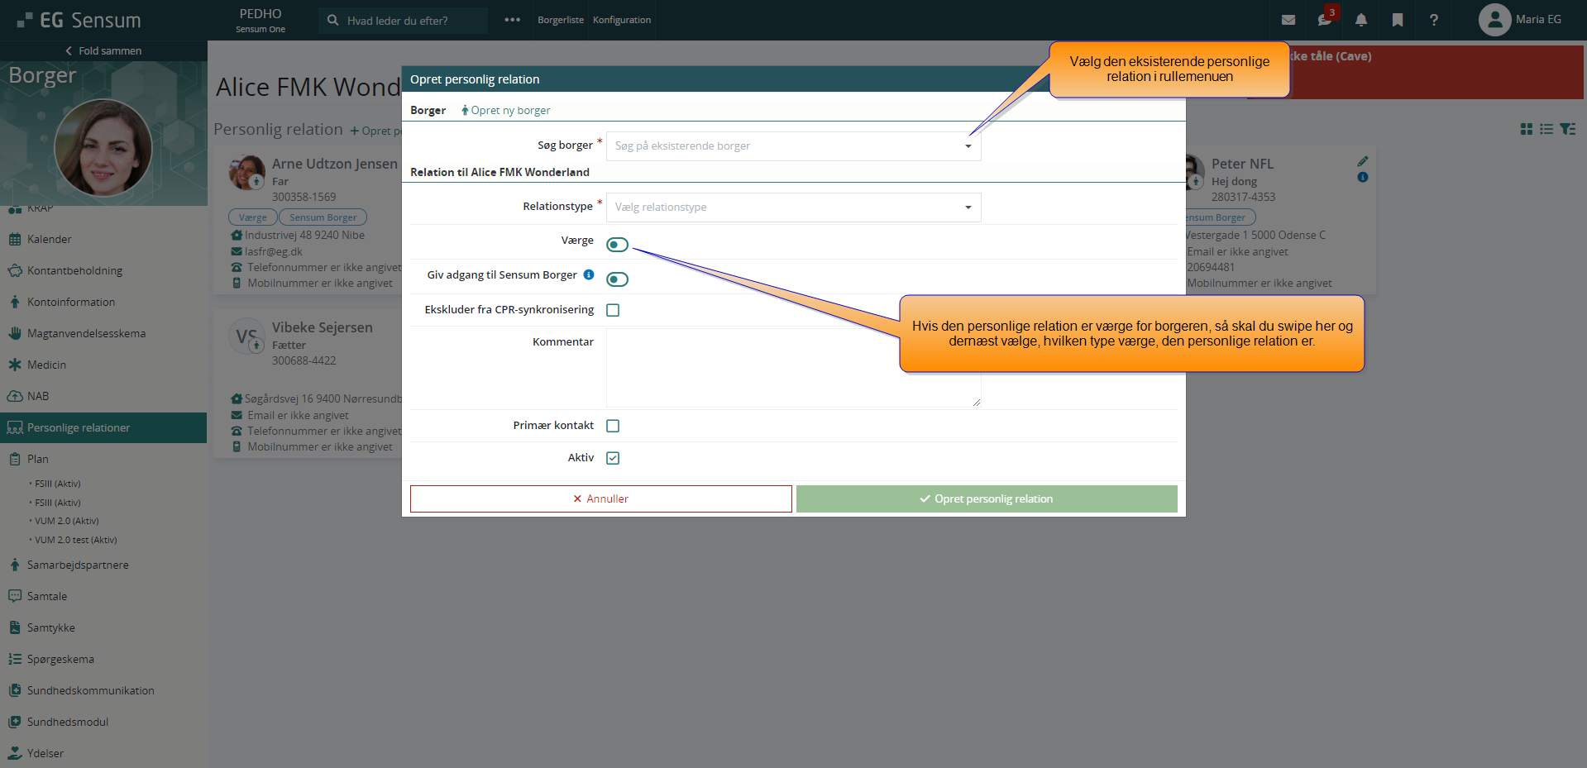Toggle Giv adgang til Sensum Borger
The height and width of the screenshot is (768, 1587).
point(617,279)
